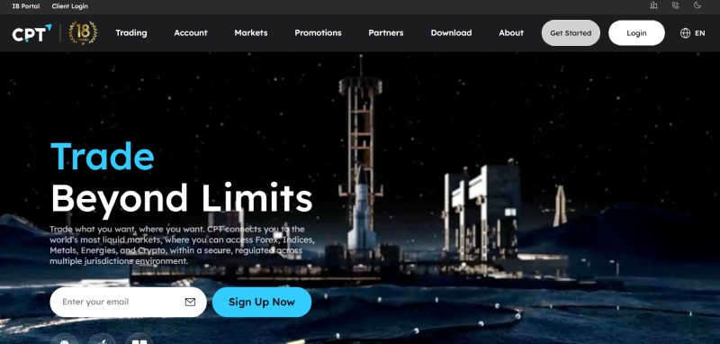This screenshot has height=344, width=720.
Task: Open the EN language selector
Action: (700, 33)
